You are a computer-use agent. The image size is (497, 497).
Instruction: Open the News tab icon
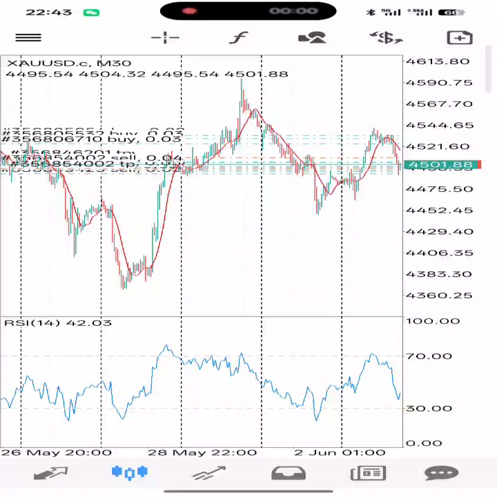tap(368, 474)
